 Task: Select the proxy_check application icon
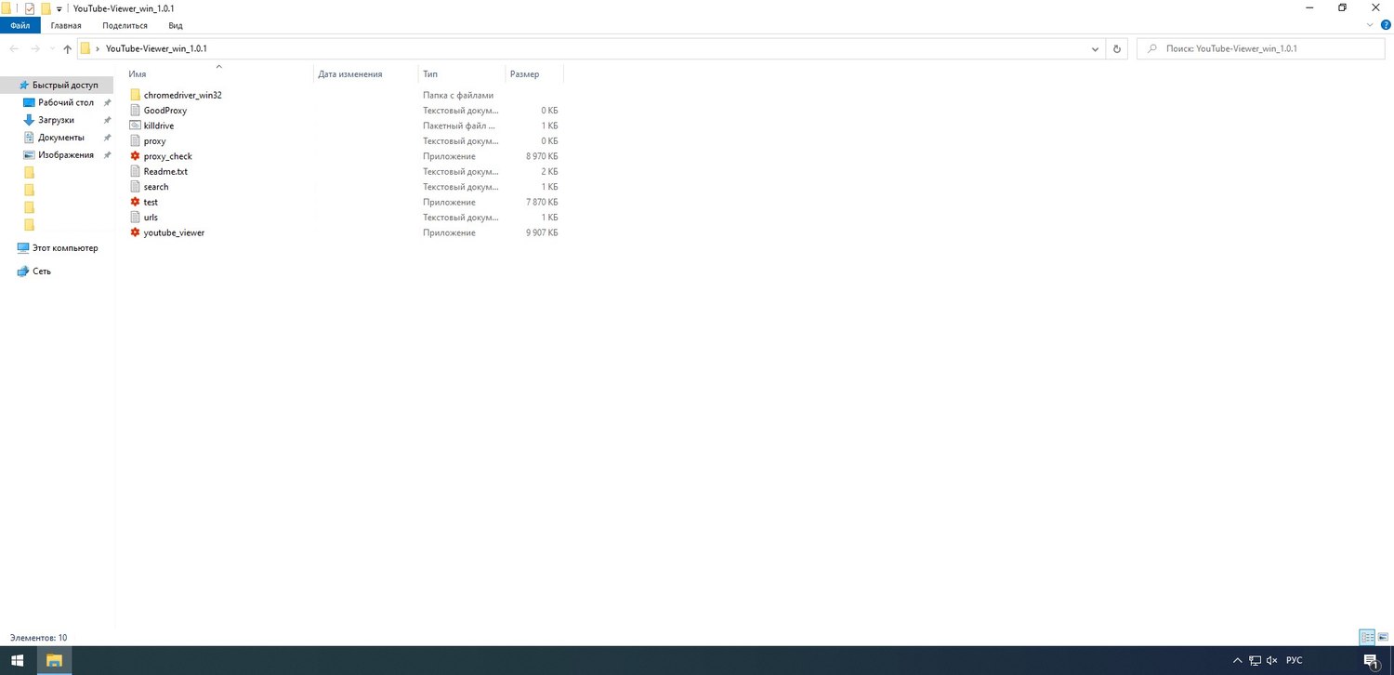[x=135, y=156]
